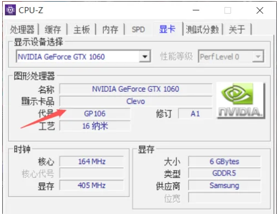Image resolution: width=279 pixels, height=214 pixels.
Task: Click the disabled maximize button
Action: coord(227,10)
